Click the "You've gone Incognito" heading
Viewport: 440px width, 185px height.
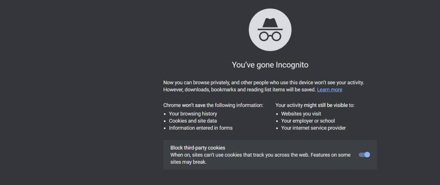click(270, 65)
